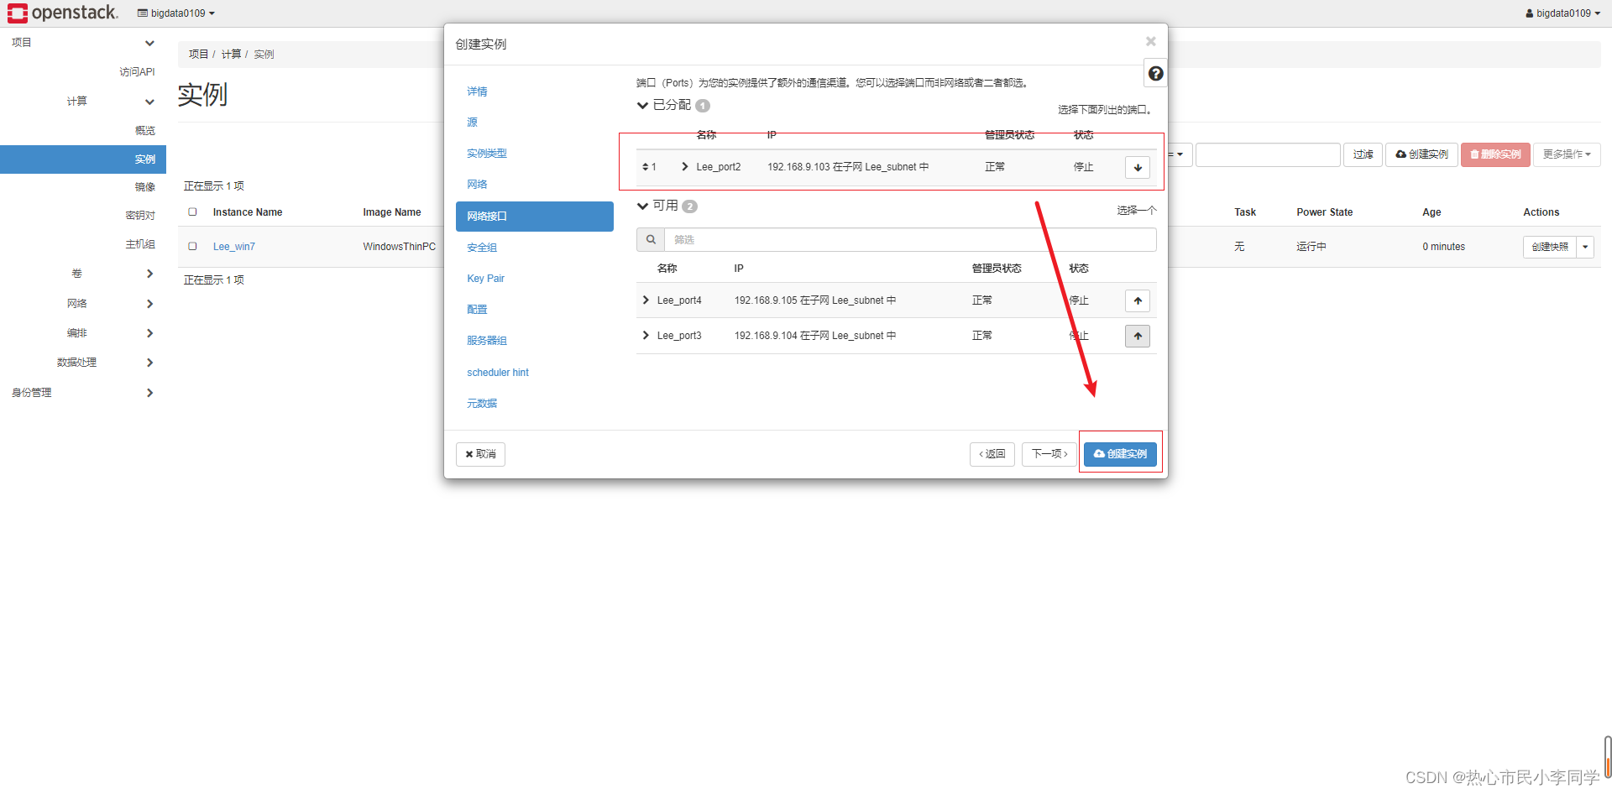Check the Lee_win7 instance checkbox
This screenshot has width=1612, height=794.
click(192, 246)
